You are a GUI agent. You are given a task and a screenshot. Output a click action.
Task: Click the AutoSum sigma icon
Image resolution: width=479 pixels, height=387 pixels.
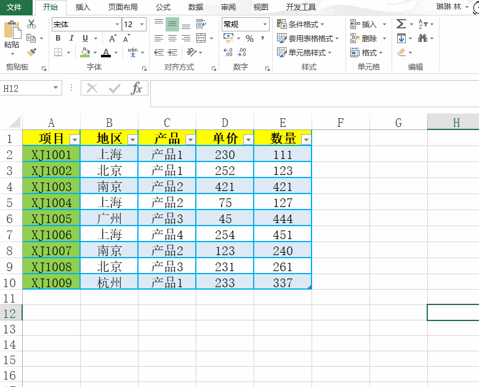pyautogui.click(x=401, y=24)
